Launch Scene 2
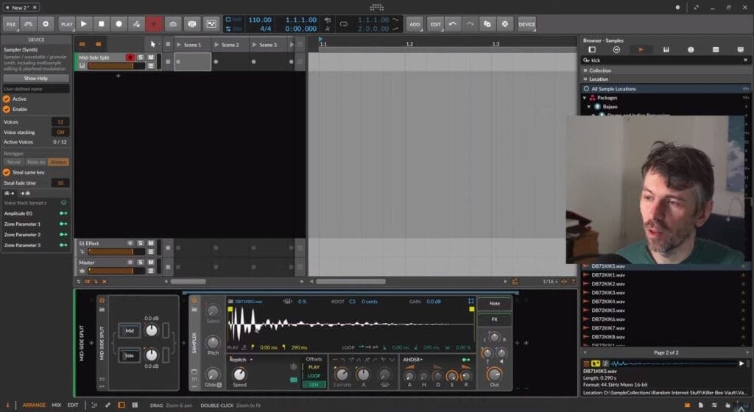 [x=216, y=45]
